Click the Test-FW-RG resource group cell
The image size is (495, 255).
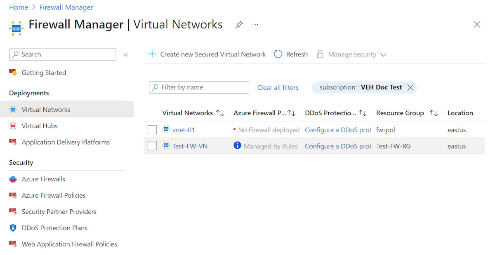394,146
